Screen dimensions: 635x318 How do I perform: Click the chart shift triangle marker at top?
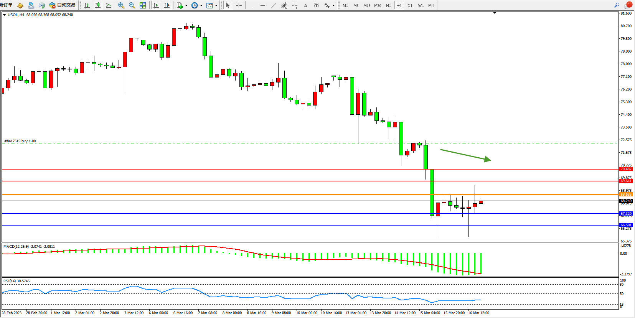coord(495,13)
